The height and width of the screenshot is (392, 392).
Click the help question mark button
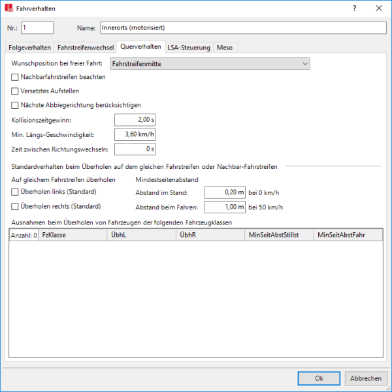pyautogui.click(x=355, y=8)
